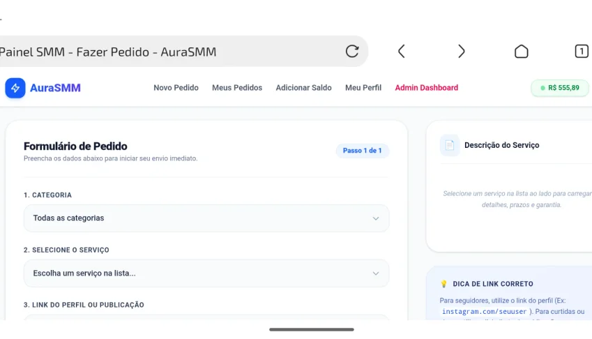The height and width of the screenshot is (339, 592).
Task: Open the browser tabs counter
Action: [582, 52]
